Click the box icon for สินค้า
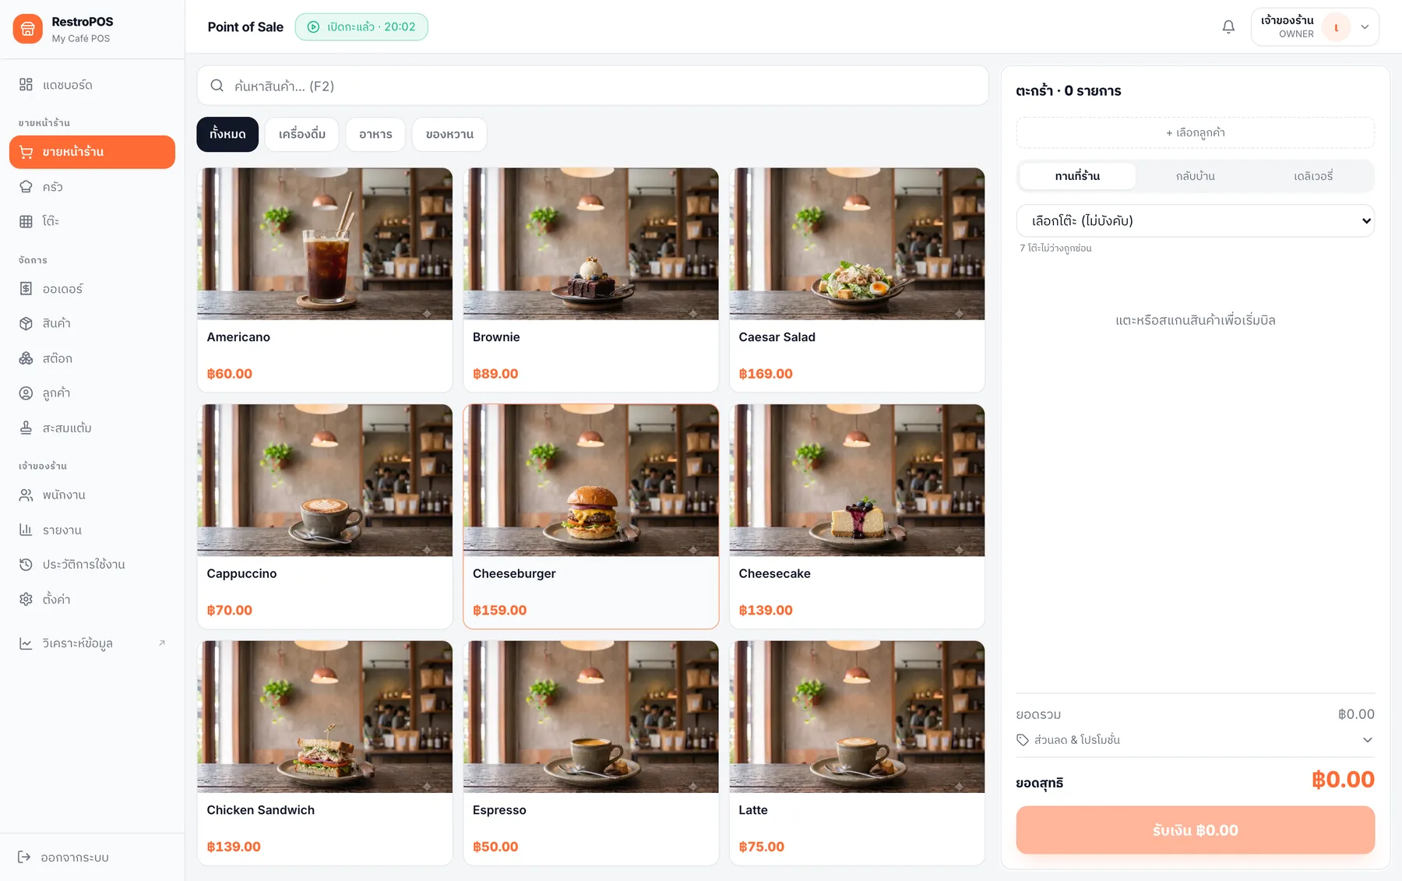This screenshot has width=1402, height=881. tap(26, 323)
